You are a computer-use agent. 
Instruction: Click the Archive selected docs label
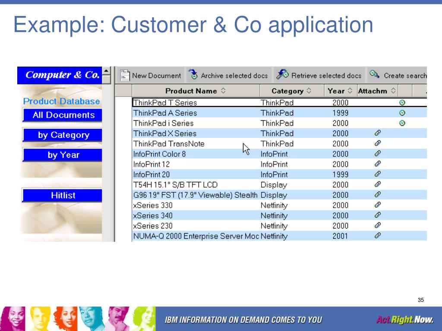pyautogui.click(x=234, y=76)
